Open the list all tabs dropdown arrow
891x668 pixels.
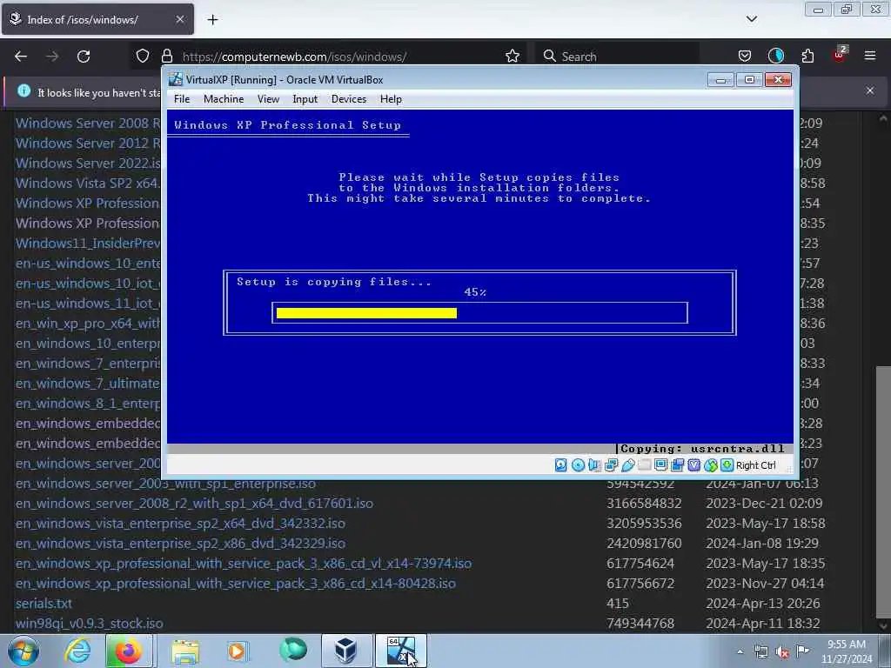pos(751,19)
